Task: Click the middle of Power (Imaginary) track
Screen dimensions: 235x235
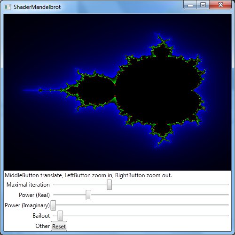Action: coord(141,205)
